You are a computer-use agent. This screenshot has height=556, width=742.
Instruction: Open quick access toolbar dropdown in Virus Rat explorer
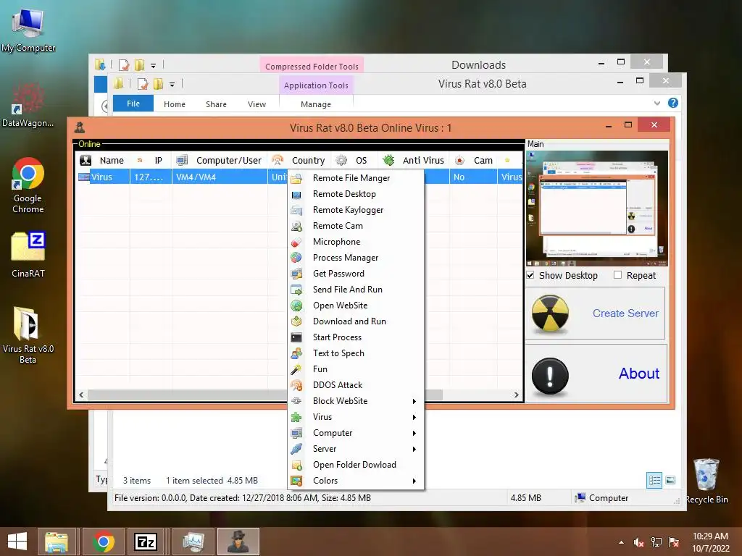click(x=172, y=85)
